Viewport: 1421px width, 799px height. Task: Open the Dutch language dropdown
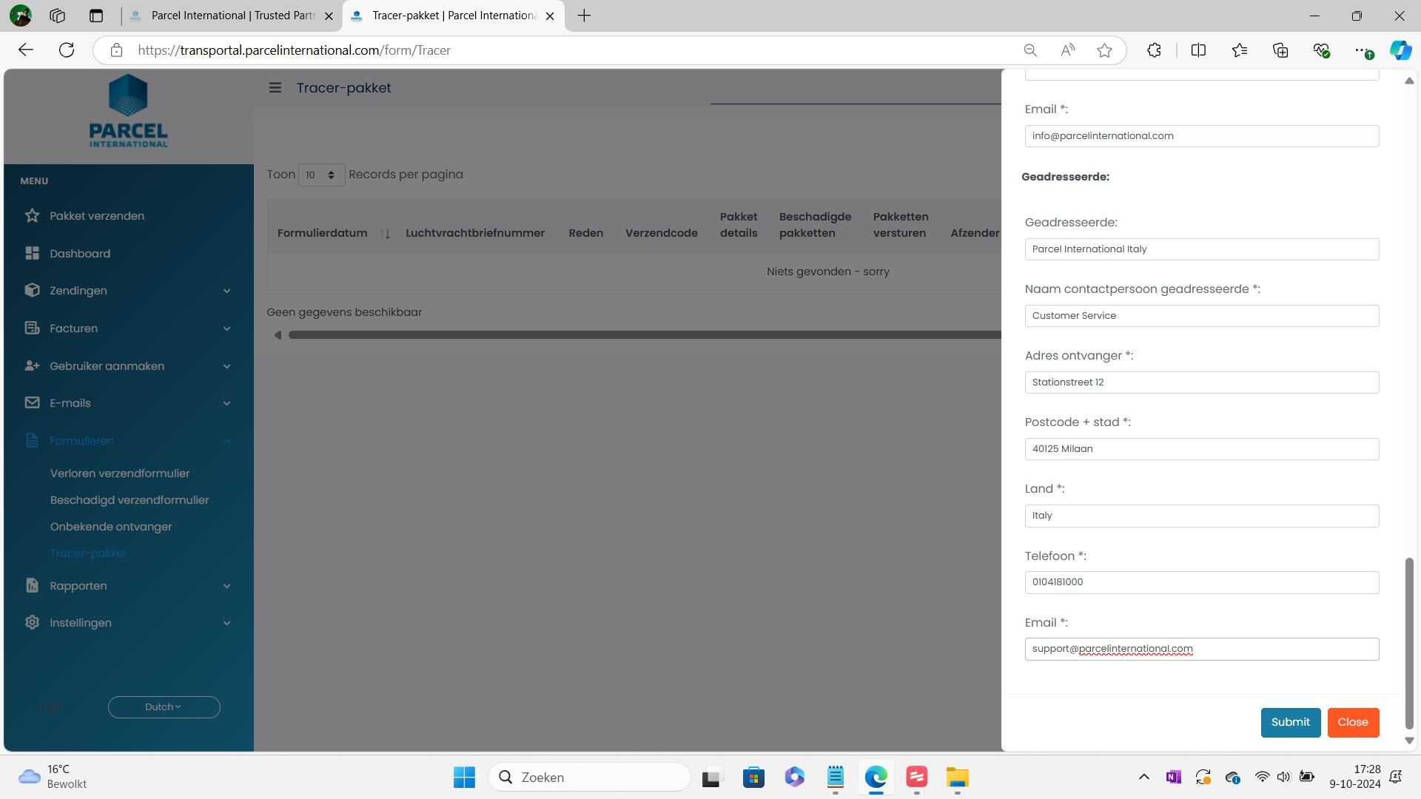164,707
